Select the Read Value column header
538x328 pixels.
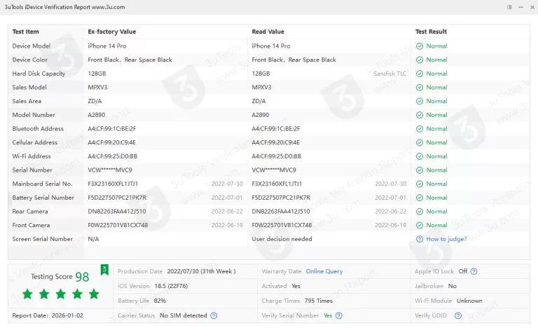coord(268,32)
